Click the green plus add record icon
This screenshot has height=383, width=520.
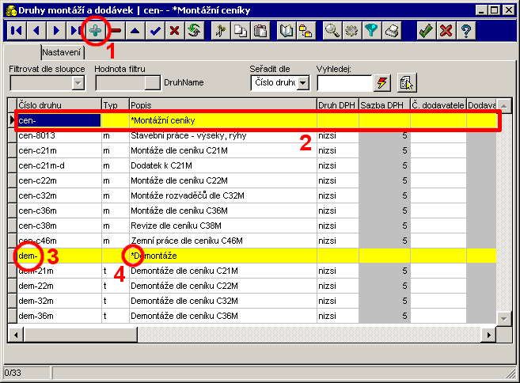(96, 31)
